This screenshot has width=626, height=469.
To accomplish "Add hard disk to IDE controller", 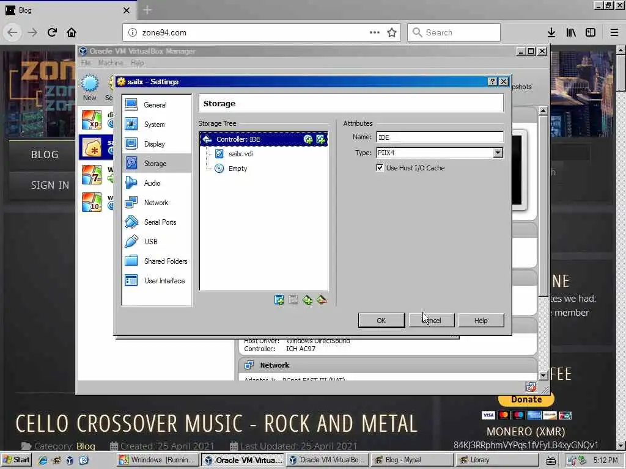I will point(320,139).
